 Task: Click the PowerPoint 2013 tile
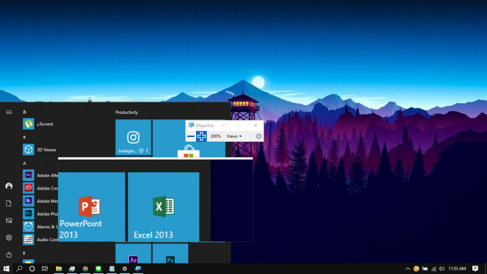pyautogui.click(x=92, y=207)
